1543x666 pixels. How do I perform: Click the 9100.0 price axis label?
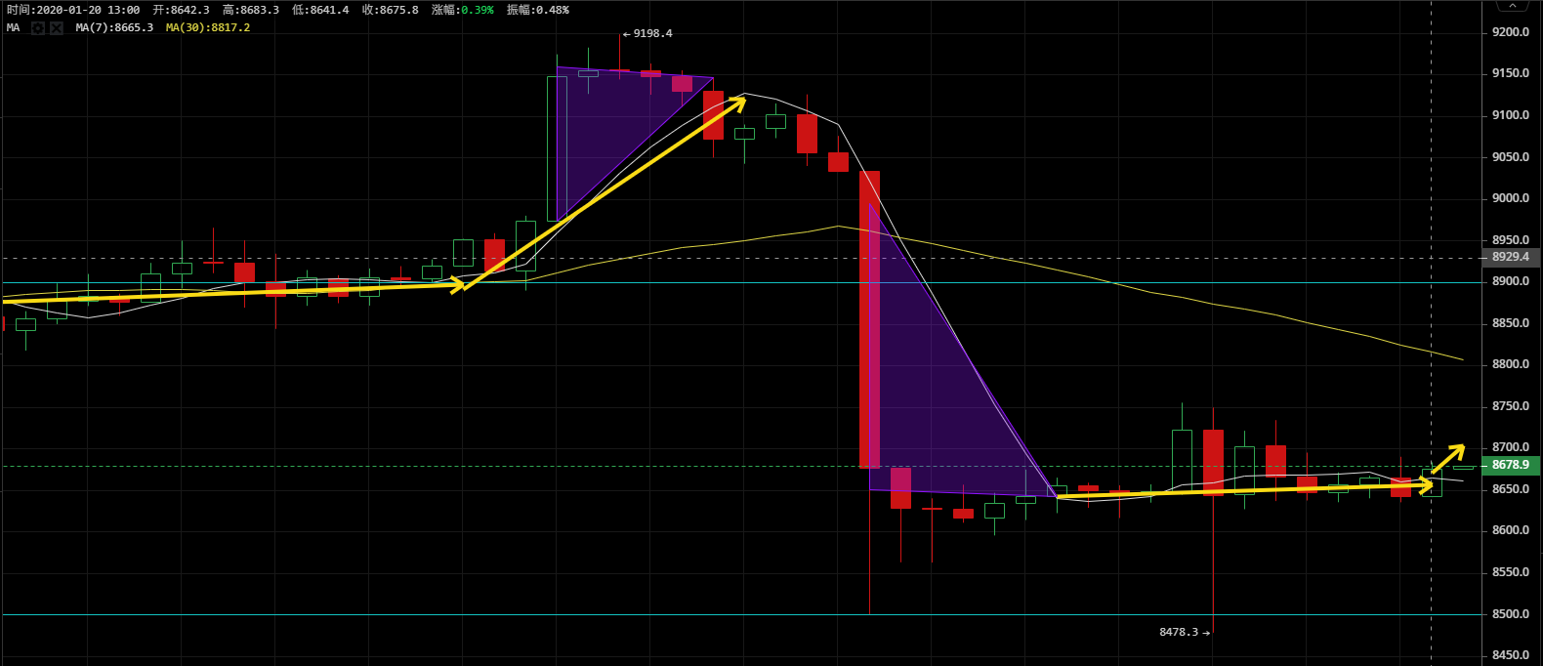pos(1511,115)
